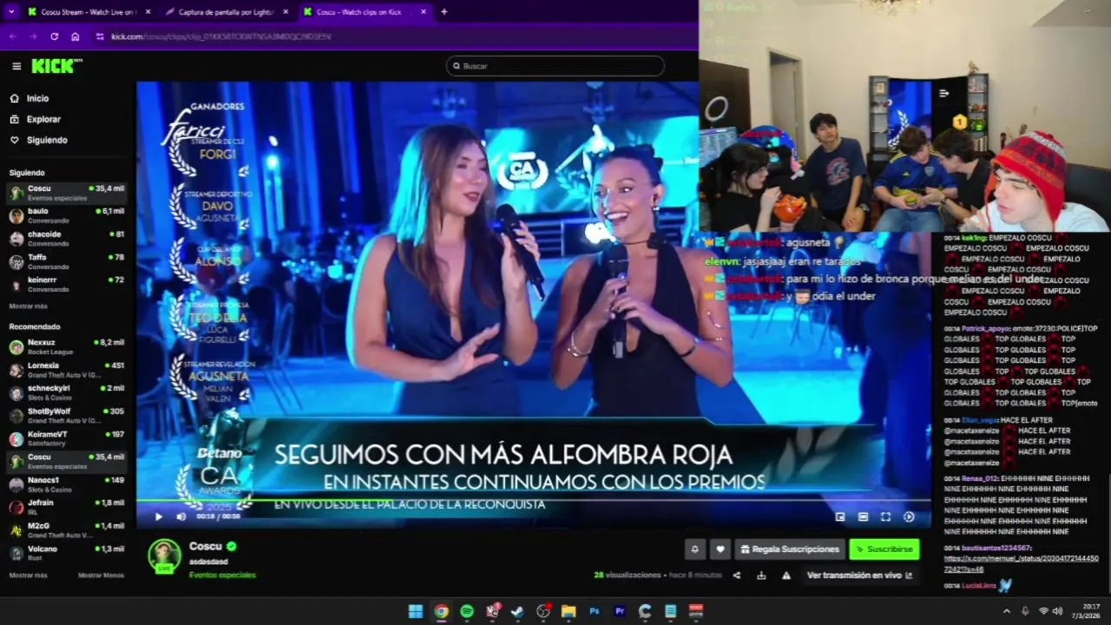Type in the Buscar search field

[x=555, y=66]
